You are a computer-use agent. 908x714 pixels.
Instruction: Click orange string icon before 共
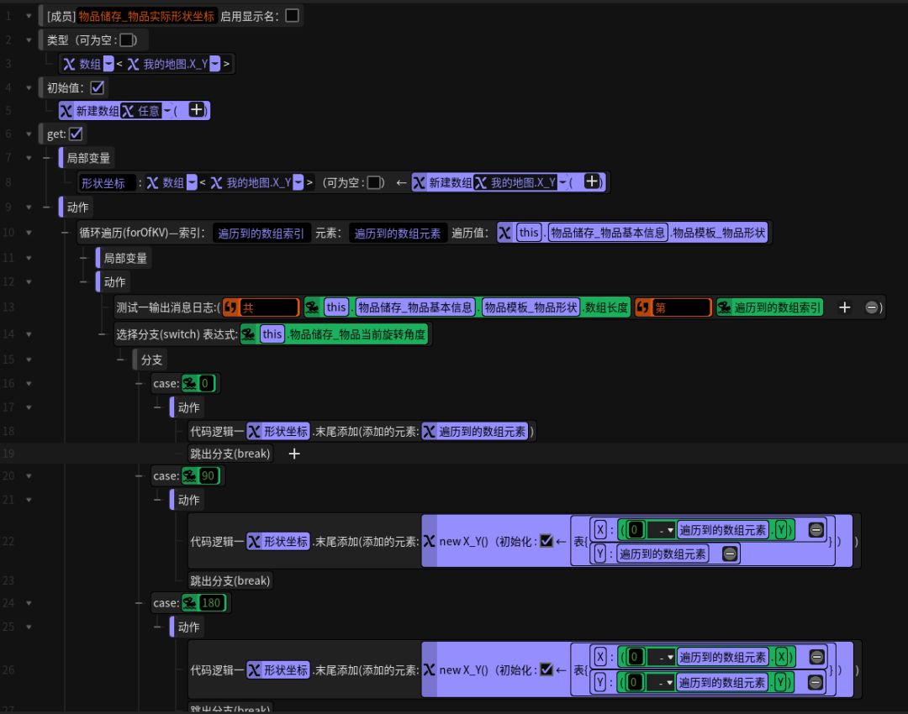coord(230,307)
